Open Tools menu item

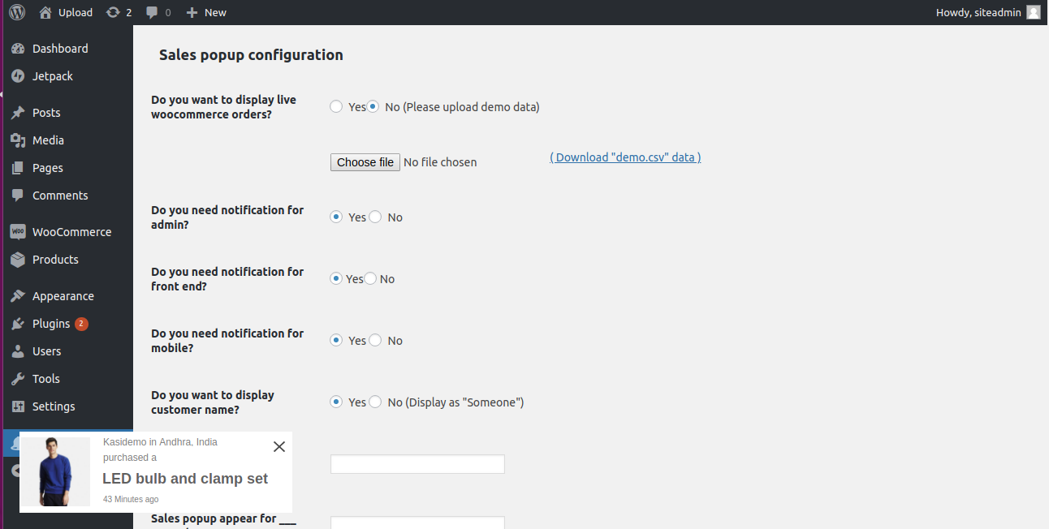click(68, 379)
